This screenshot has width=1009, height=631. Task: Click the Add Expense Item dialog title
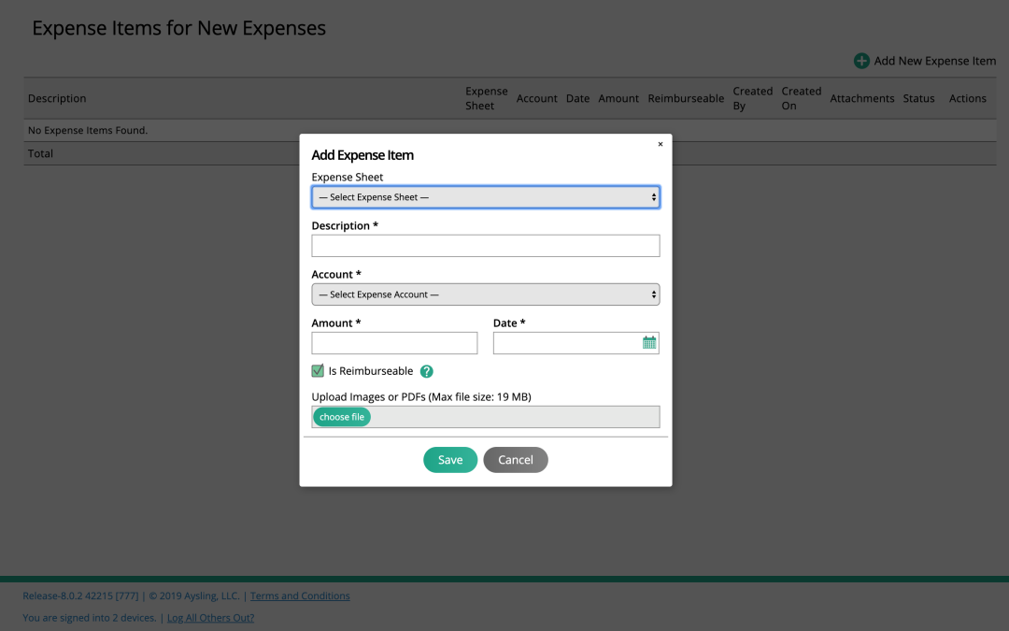pyautogui.click(x=362, y=155)
